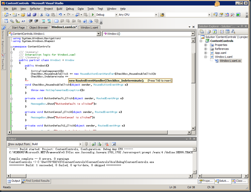The width and height of the screenshot is (251, 192).
Task: Click the Cut scissors icon in toolbar
Action: (x=42, y=15)
